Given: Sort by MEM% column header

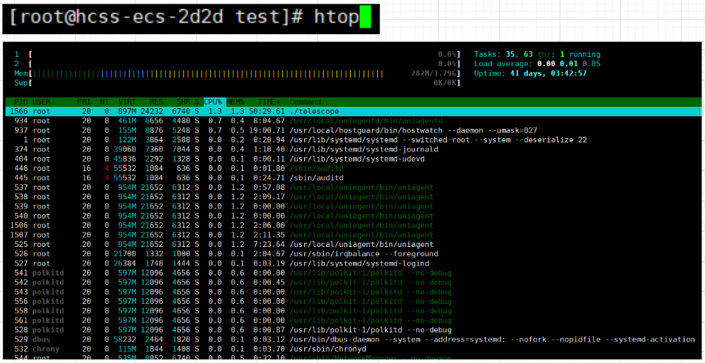Looking at the screenshot, I should 235,102.
